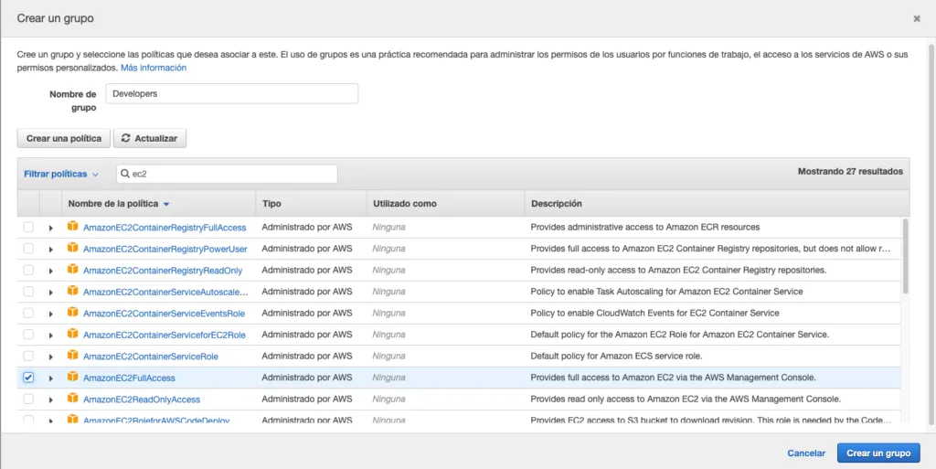Screen dimensions: 936x469
Task: Open the AmazonEC2FullAccess policy link
Action: point(130,378)
